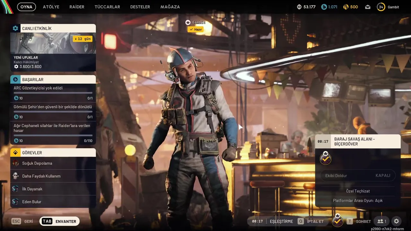Click the Gömülü Şehir achievement progress bar
The image size is (411, 231).
click(53, 112)
